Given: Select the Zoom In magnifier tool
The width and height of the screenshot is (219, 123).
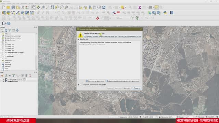Looking at the screenshot, I should click(x=43, y=8).
